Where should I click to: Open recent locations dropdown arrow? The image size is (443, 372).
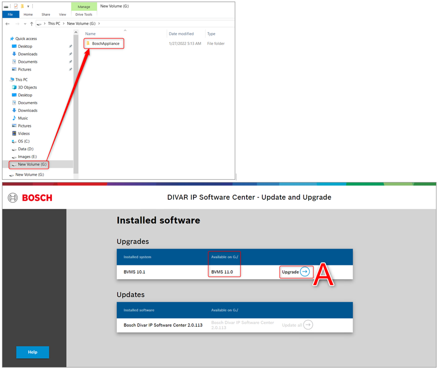click(x=25, y=24)
